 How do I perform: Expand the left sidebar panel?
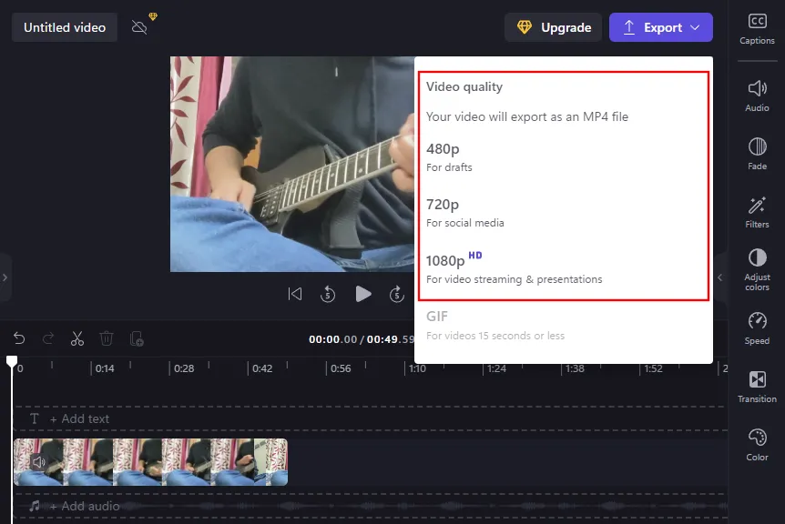[x=5, y=277]
